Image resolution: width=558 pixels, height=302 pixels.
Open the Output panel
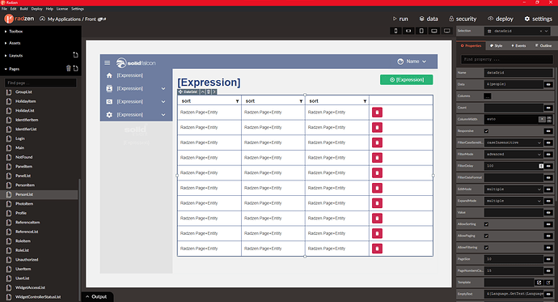(96, 296)
